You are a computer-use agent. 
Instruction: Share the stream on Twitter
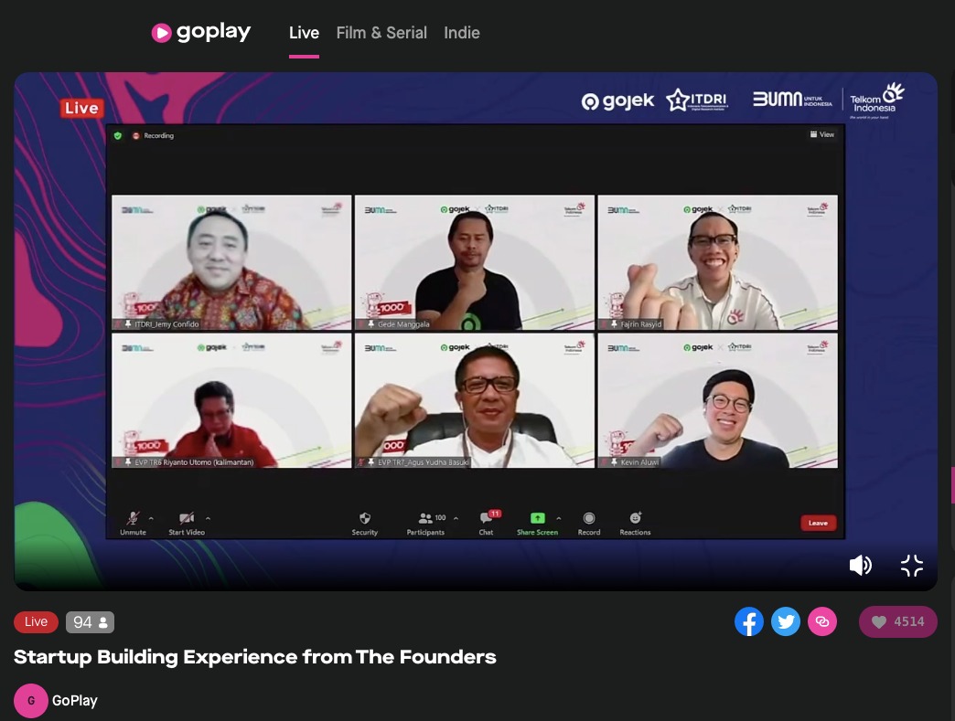tap(786, 621)
